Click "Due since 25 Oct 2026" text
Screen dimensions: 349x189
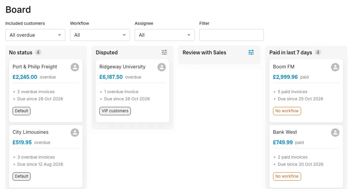(x=300, y=99)
